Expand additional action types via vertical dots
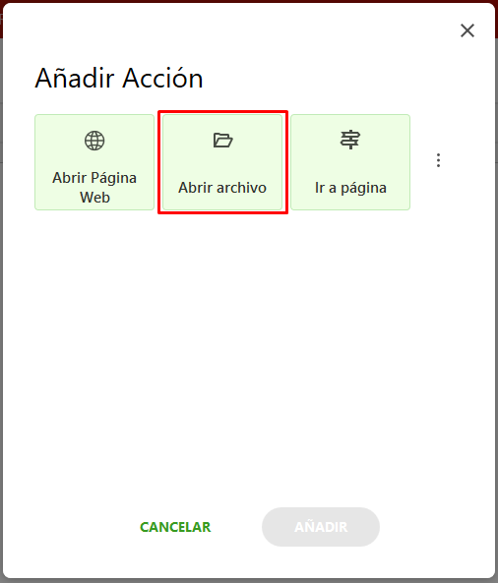Screen dimensions: 498x583 (438, 160)
